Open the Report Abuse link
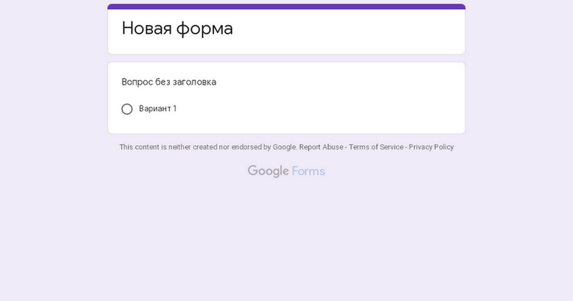 pyautogui.click(x=321, y=147)
